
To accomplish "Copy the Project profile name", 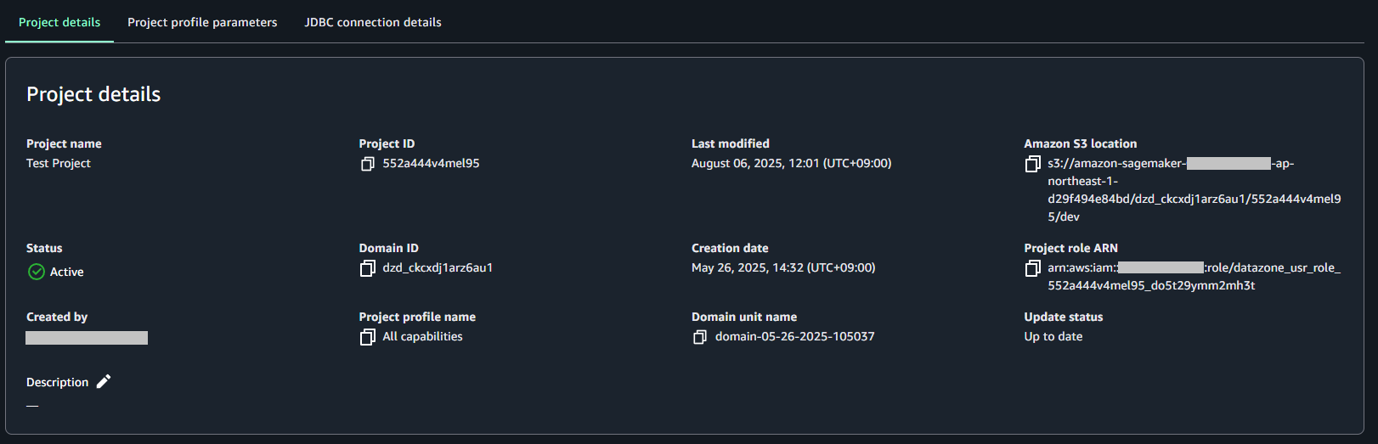I will coord(367,337).
